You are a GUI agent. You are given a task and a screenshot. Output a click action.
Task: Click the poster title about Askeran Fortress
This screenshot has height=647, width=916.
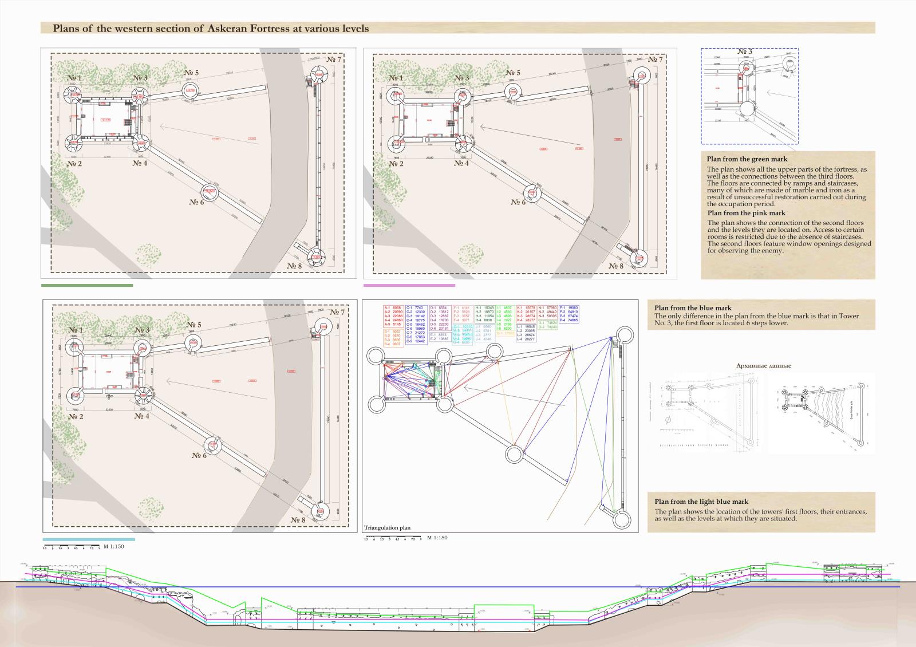(211, 28)
